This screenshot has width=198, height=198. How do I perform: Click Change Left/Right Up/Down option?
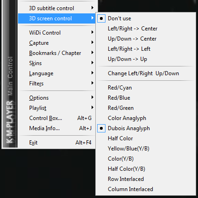pyautogui.click(x=146, y=73)
